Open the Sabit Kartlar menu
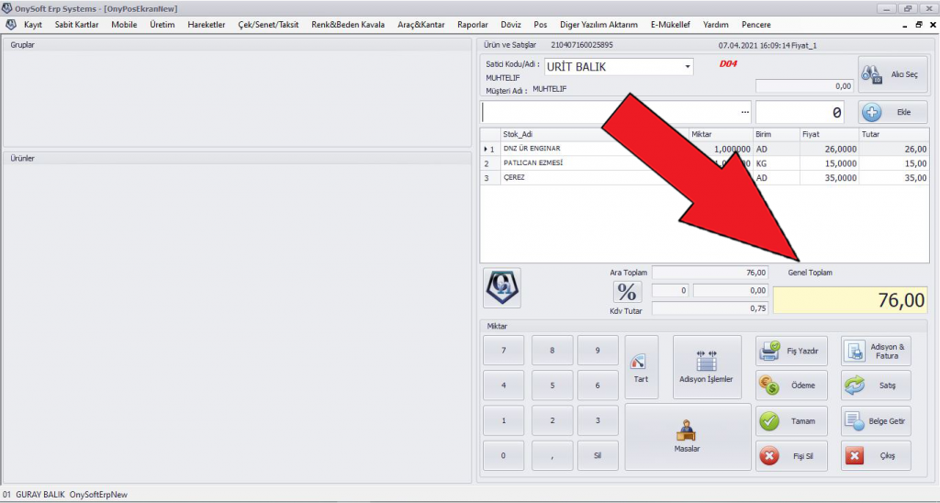The image size is (940, 503). click(77, 25)
